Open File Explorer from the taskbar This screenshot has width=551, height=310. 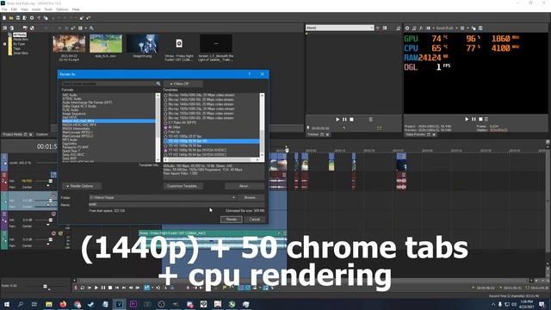pyautogui.click(x=49, y=304)
